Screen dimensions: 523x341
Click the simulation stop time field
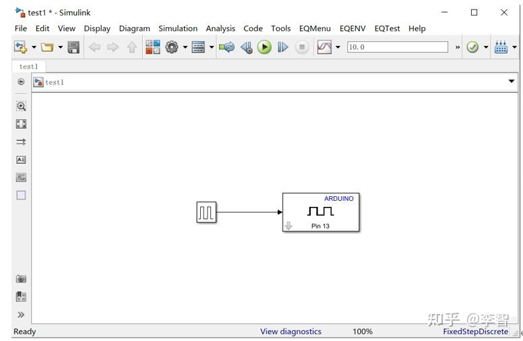[397, 47]
